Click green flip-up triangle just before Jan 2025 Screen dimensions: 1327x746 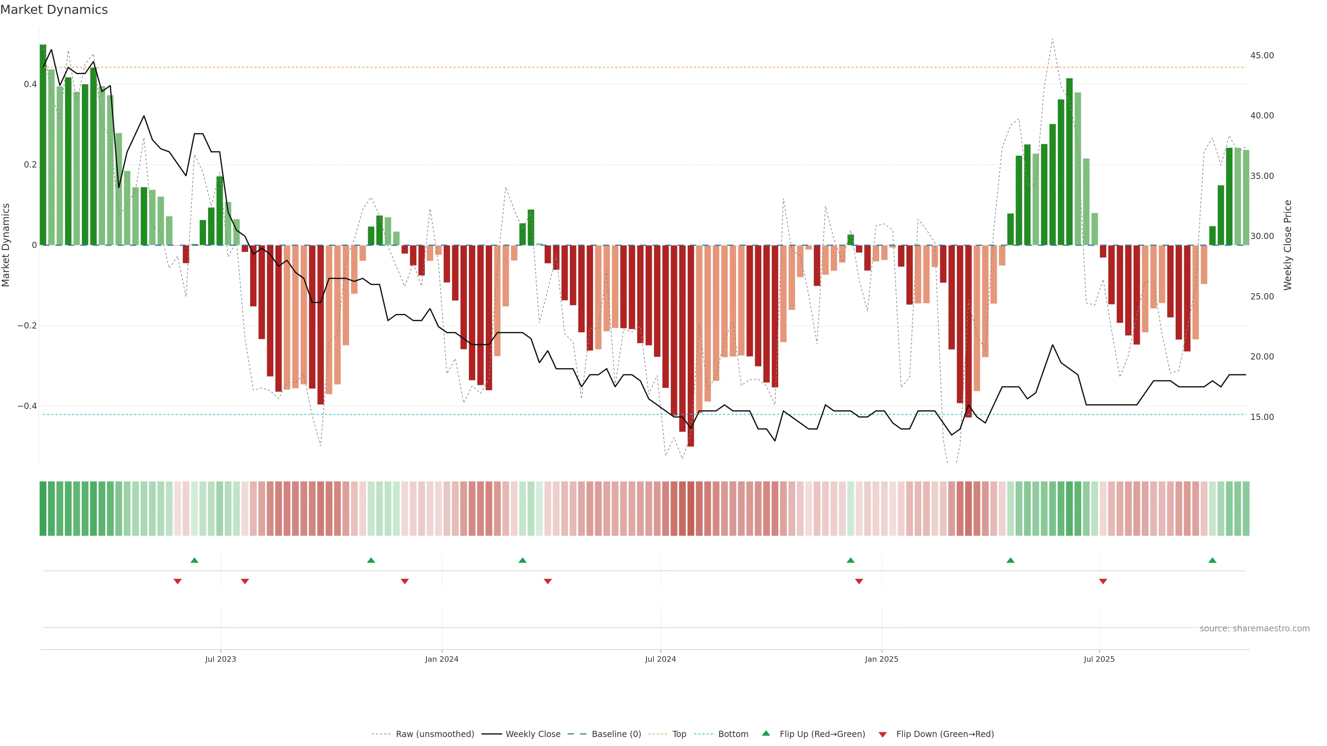850,560
